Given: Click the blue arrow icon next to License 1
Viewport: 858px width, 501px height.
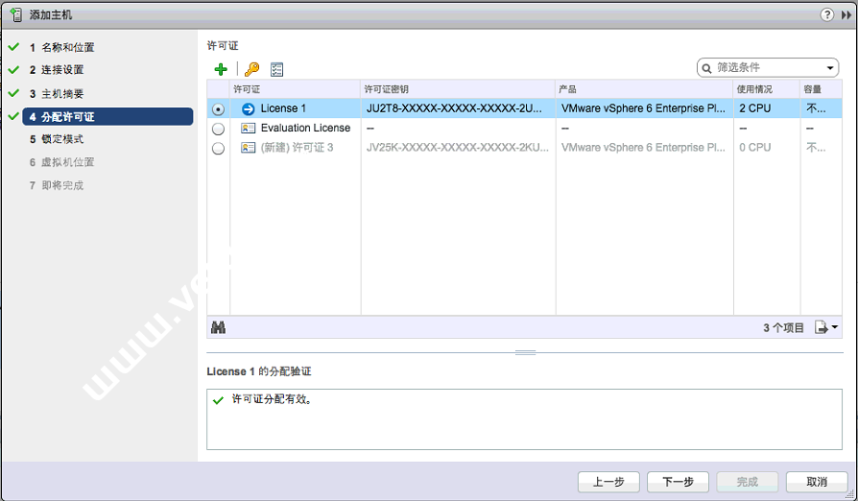Looking at the screenshot, I should [x=249, y=108].
